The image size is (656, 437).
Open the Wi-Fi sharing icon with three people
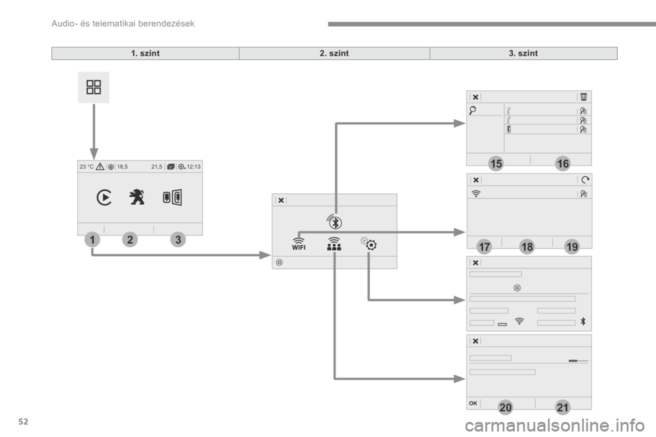[334, 243]
